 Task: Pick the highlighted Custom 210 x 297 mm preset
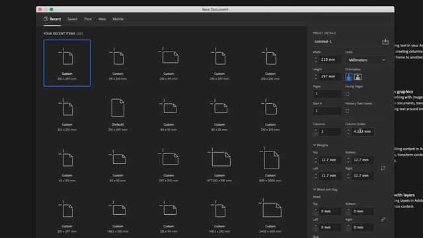[67, 63]
